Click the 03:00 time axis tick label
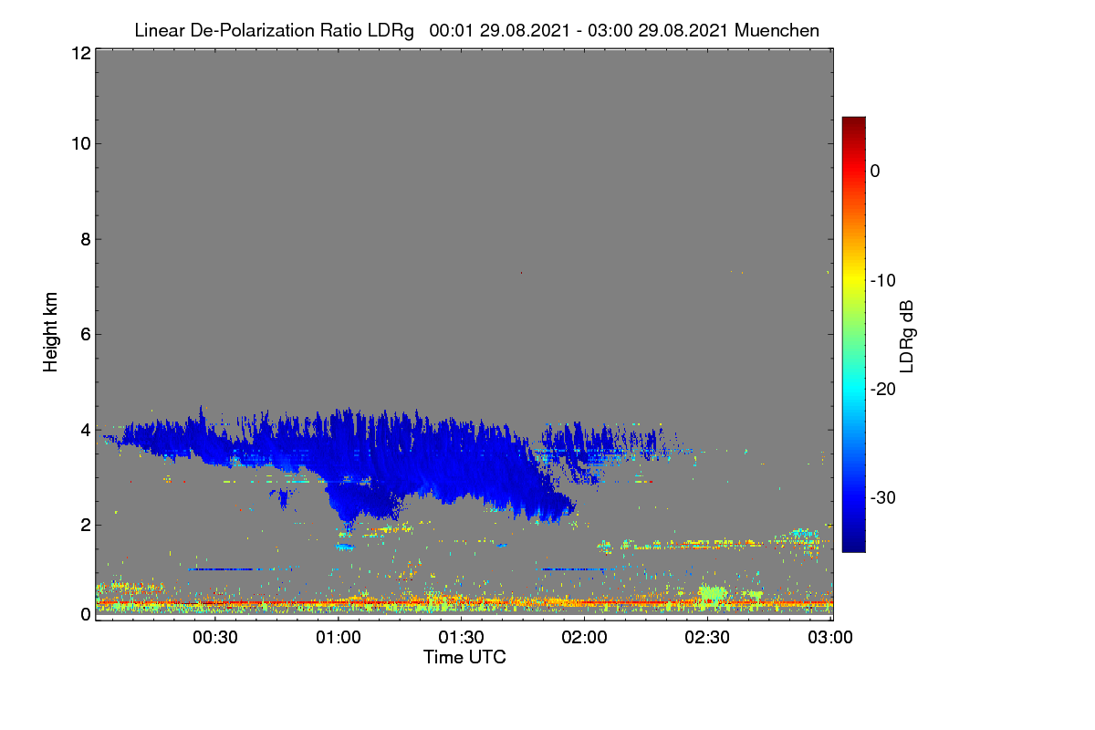Image resolution: width=1095 pixels, height=730 pixels. click(x=831, y=637)
